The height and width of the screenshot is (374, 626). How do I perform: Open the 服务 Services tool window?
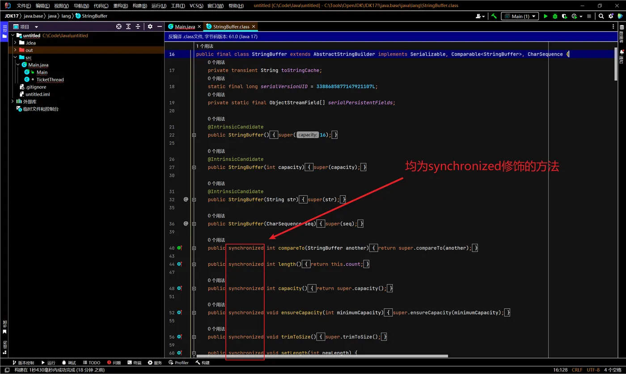coord(155,363)
